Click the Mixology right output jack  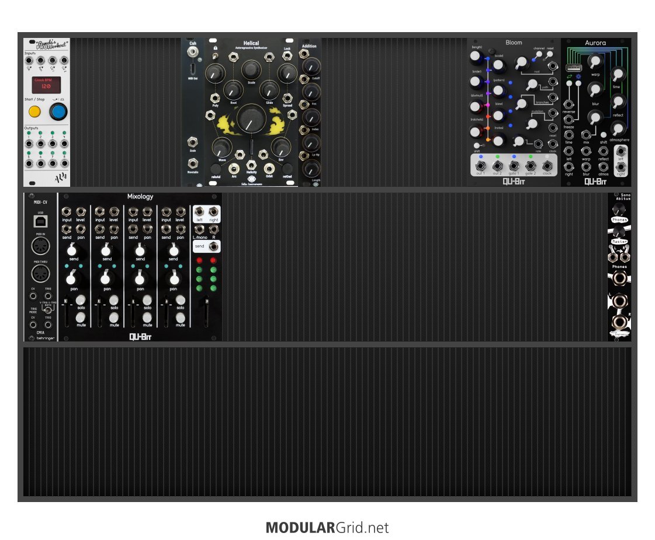click(213, 211)
